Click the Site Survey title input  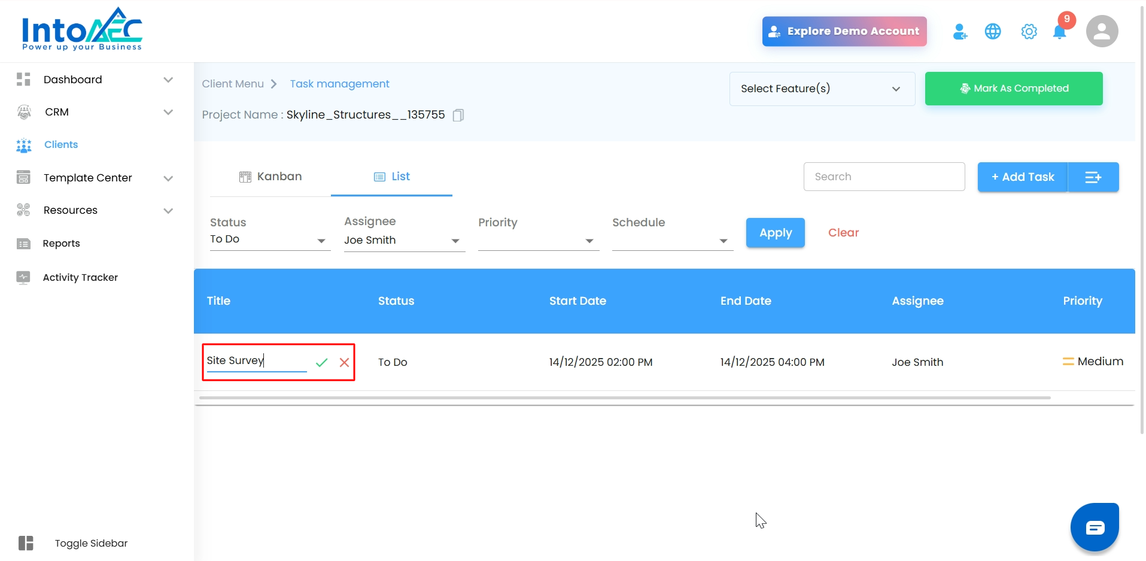point(257,361)
